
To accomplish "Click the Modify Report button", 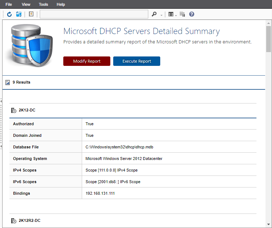I will pos(87,61).
